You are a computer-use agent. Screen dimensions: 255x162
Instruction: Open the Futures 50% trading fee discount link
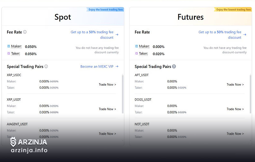pos(220,34)
